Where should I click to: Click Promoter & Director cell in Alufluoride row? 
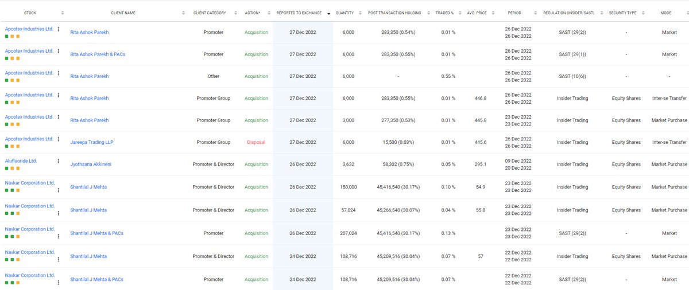214,164
